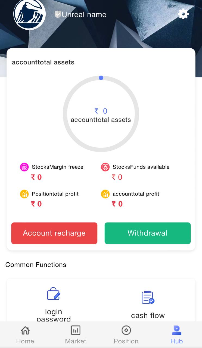
Task: Select the Hub tab
Action: click(176, 335)
